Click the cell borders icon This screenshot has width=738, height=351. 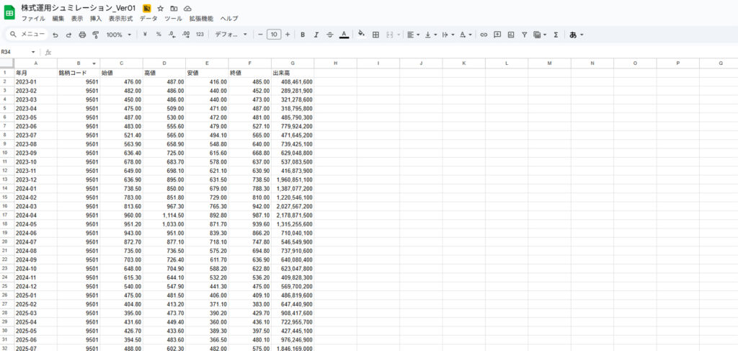click(x=375, y=35)
